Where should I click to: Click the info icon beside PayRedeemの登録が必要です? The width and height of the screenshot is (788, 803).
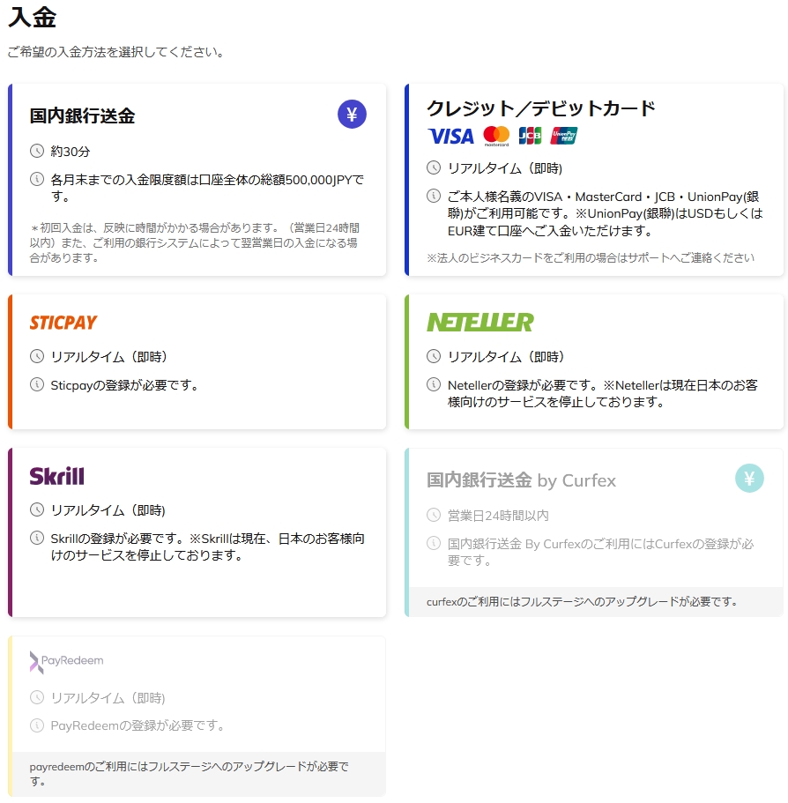37,725
